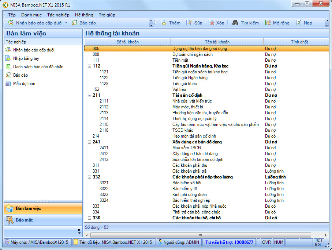
Task: Sort by Tên tài khoản column header
Action: click(x=217, y=42)
